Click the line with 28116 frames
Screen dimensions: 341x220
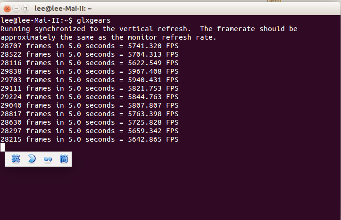pyautogui.click(x=90, y=63)
